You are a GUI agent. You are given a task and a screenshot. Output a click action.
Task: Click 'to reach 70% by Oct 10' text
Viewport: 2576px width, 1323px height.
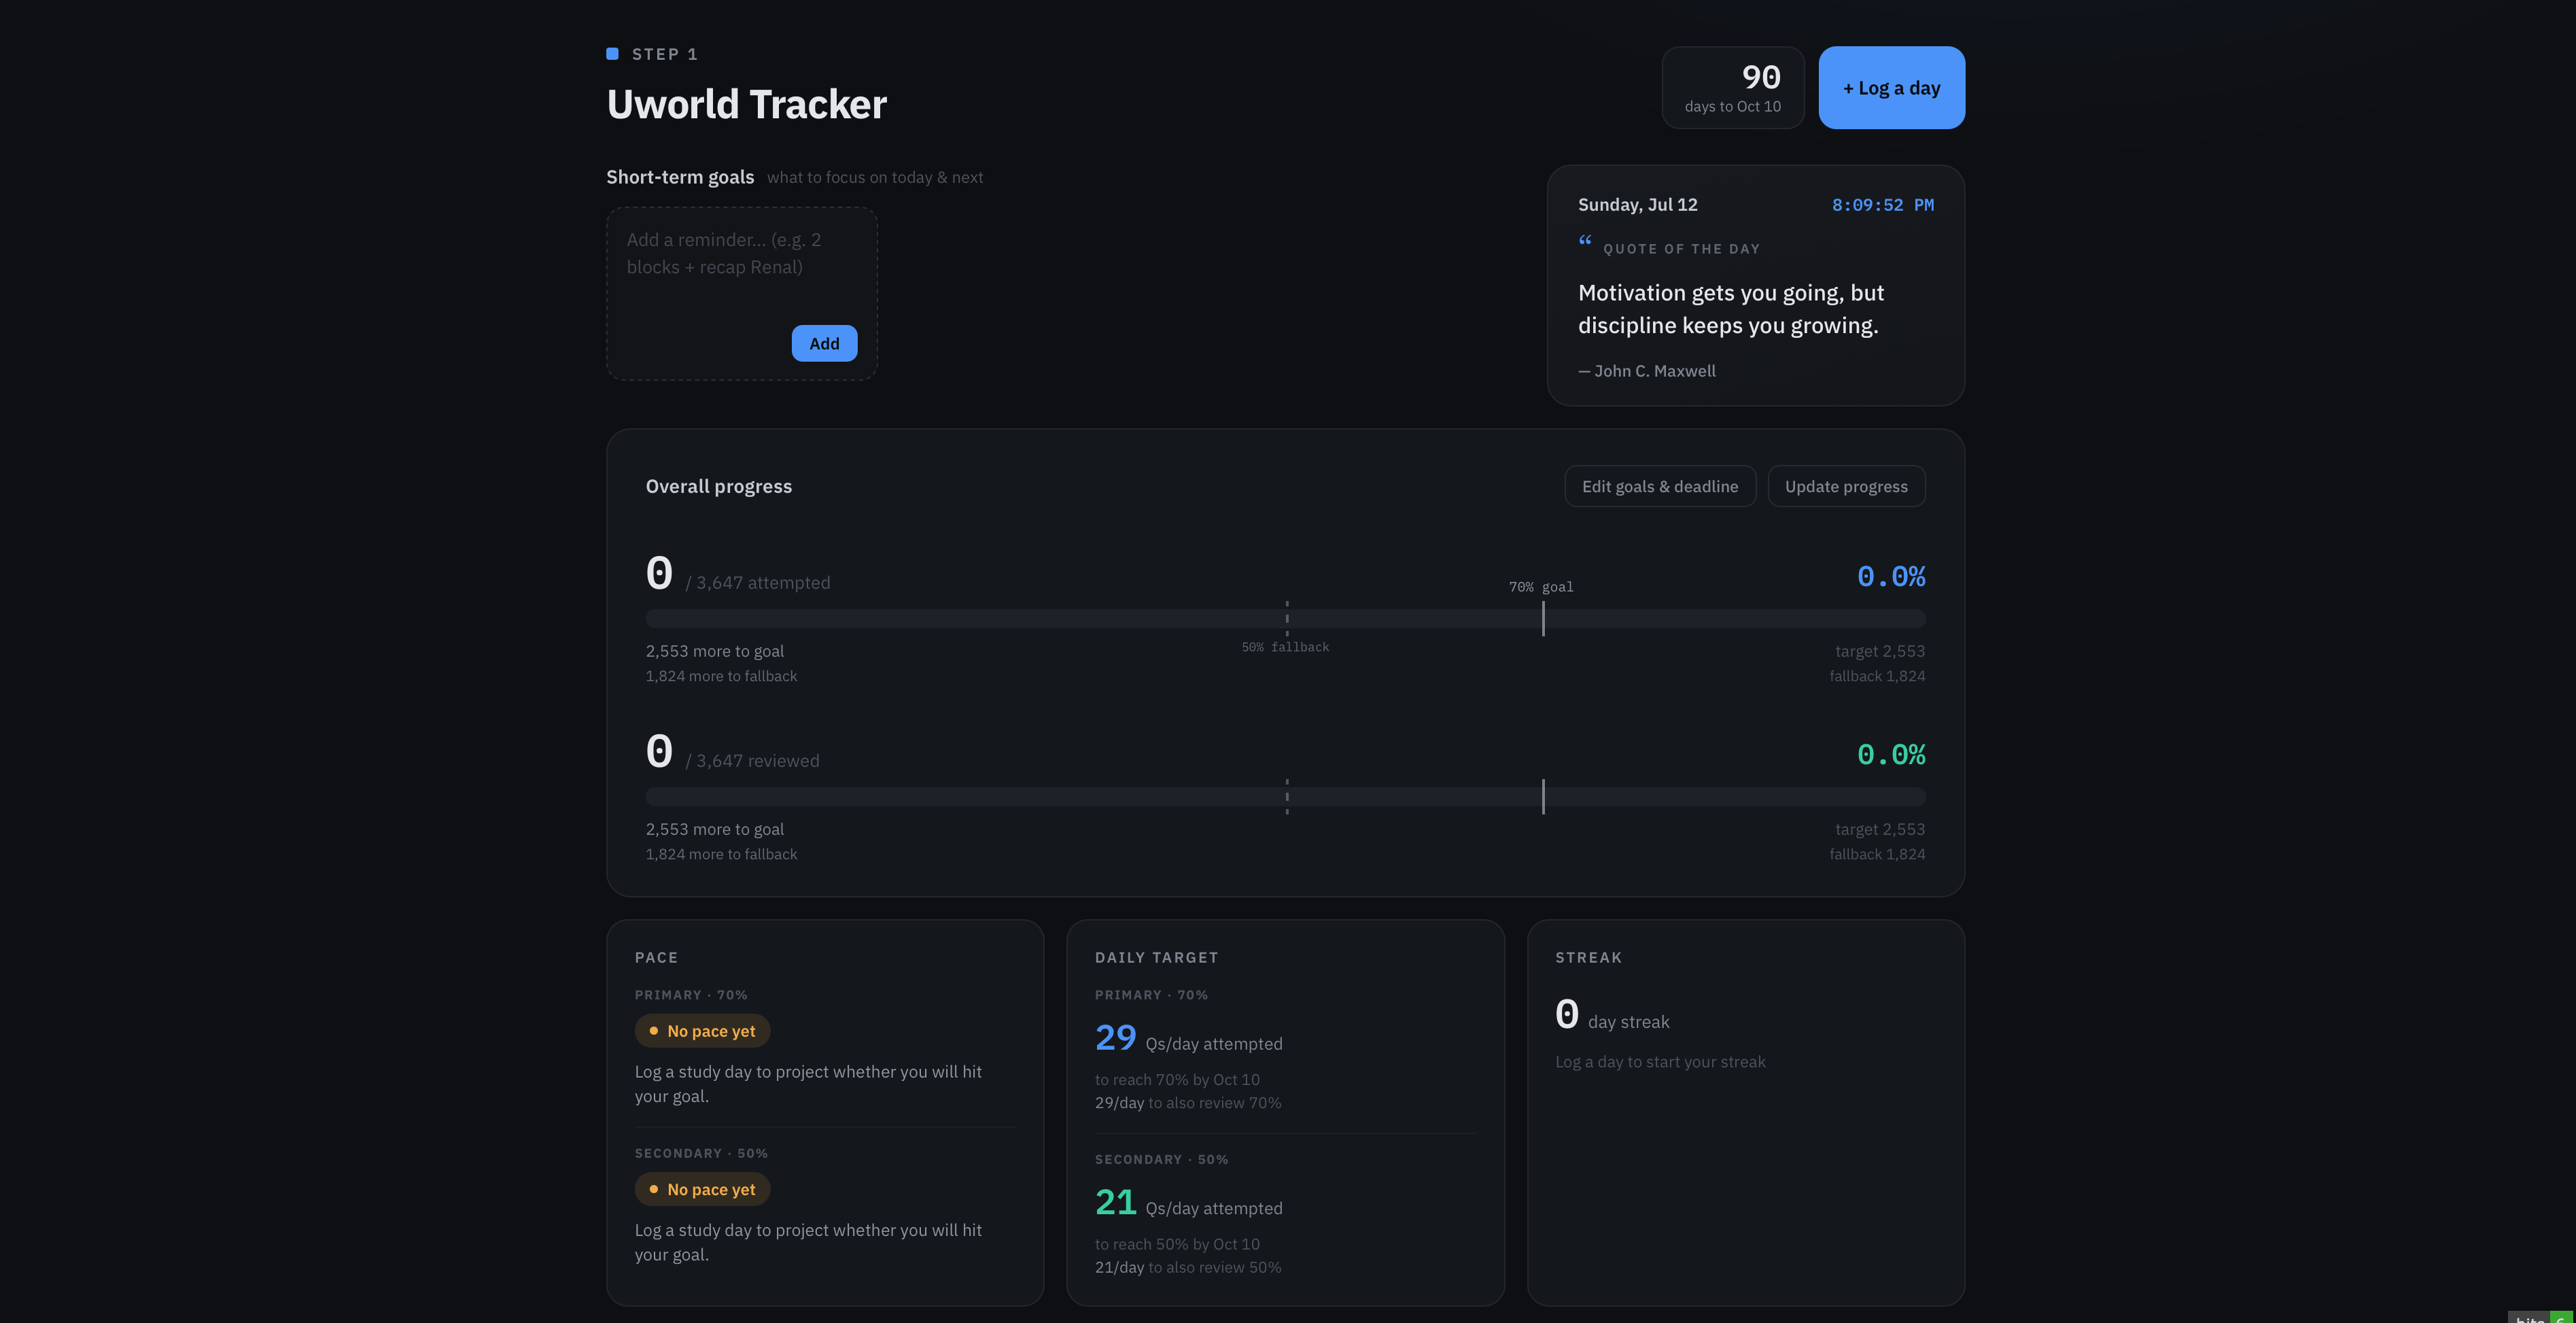tap(1177, 1080)
